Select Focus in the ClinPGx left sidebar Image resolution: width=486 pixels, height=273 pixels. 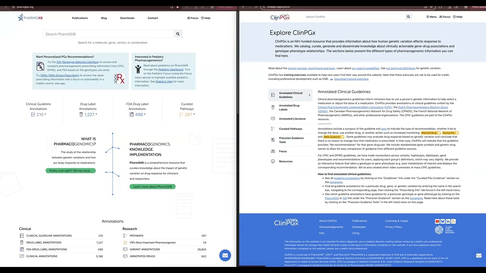(x=283, y=151)
